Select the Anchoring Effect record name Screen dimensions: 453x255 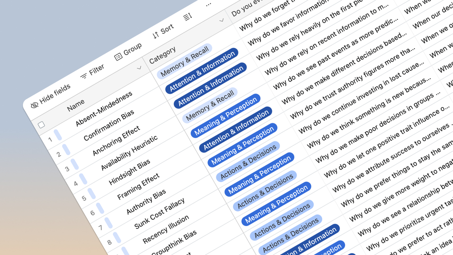tap(116, 141)
